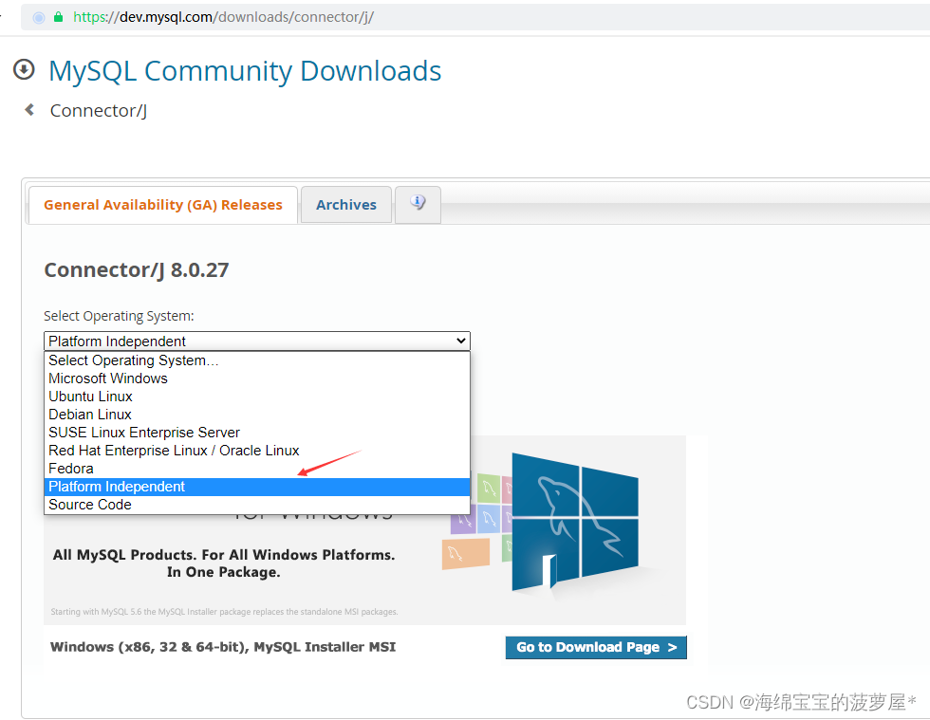Open the Connector/J breadcrumb link

coord(99,110)
